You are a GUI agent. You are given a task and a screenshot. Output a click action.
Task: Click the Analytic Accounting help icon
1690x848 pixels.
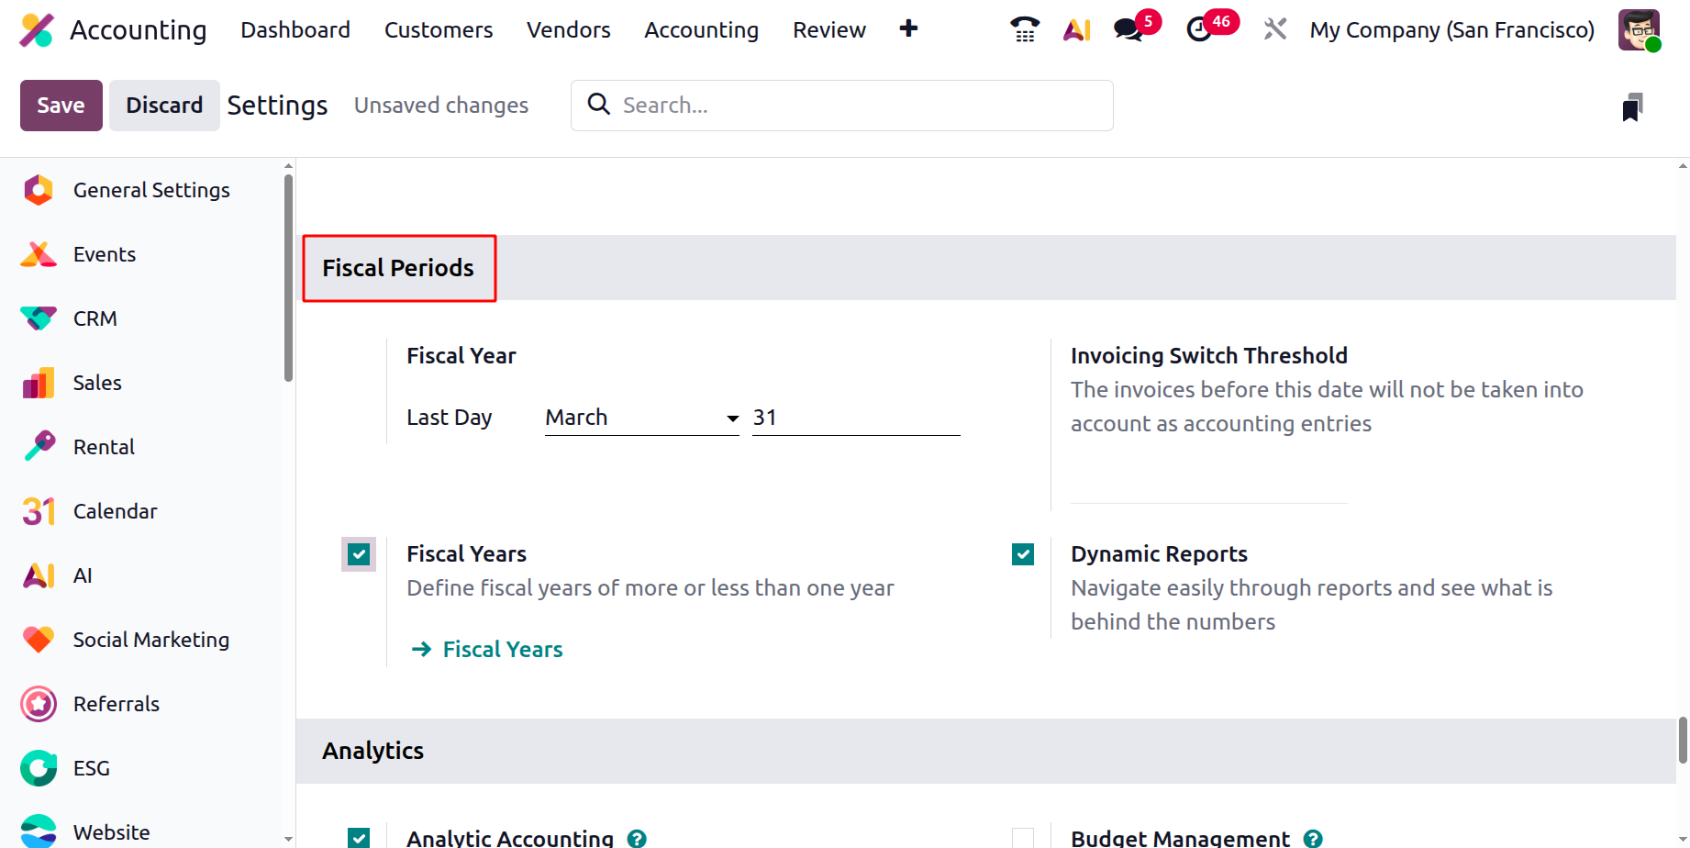point(637,838)
